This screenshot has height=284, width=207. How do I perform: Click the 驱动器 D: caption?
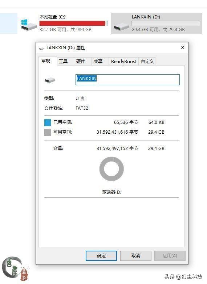point(112,192)
